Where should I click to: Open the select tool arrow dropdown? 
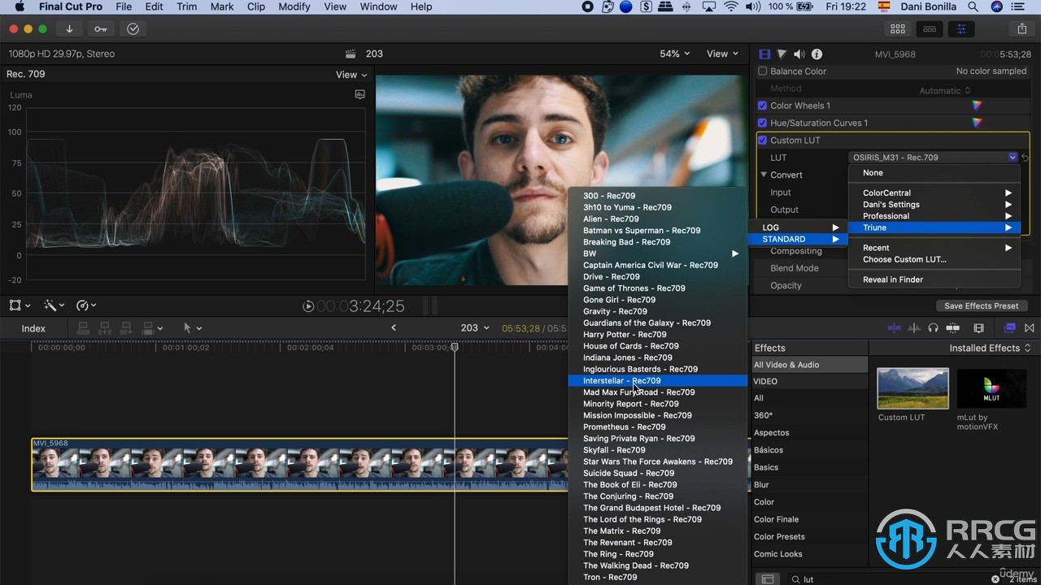tap(193, 328)
